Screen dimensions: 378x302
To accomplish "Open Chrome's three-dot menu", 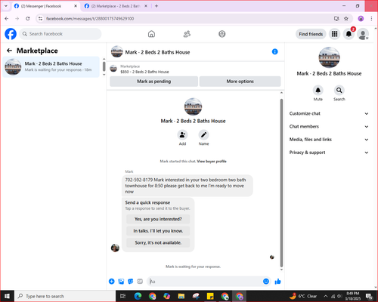I will (x=371, y=19).
